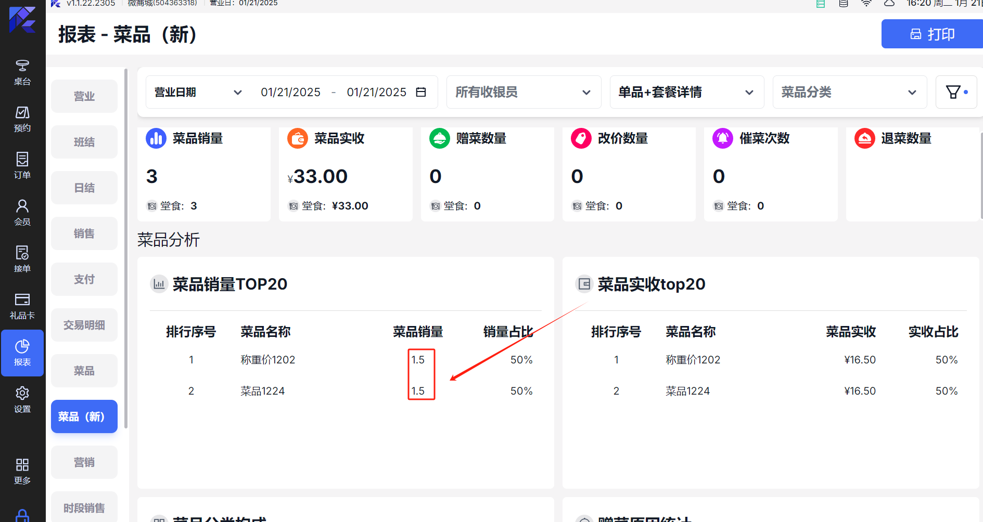Image resolution: width=983 pixels, height=522 pixels.
Task: Open the 菜品分类 category dropdown
Action: click(x=850, y=92)
